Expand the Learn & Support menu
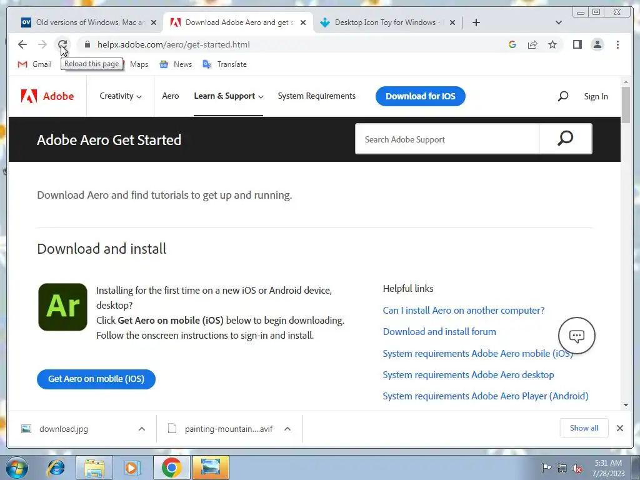Viewport: 640px width, 480px height. coord(229,96)
